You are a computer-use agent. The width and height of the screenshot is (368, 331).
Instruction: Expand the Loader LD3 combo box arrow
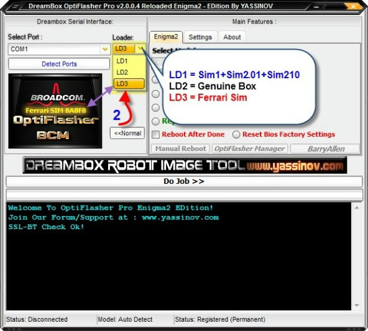(140, 48)
